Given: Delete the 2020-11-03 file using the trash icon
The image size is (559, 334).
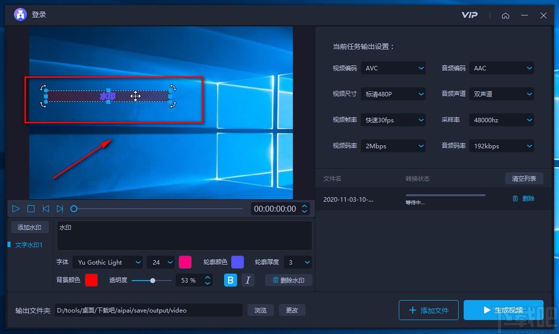Looking at the screenshot, I should point(516,199).
